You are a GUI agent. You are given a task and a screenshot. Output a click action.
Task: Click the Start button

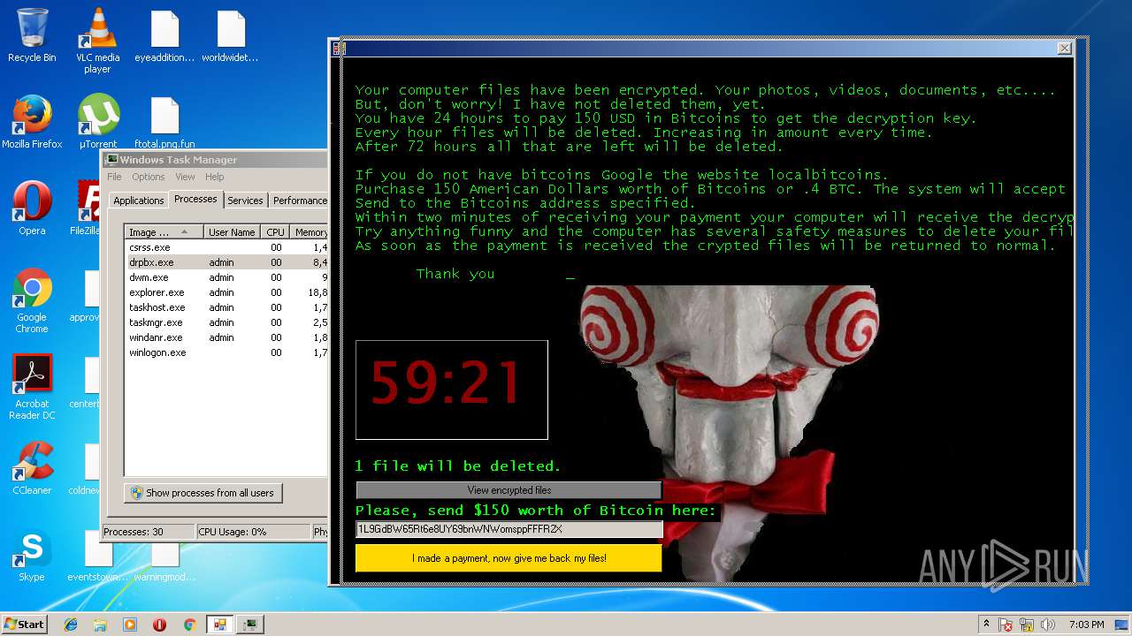coord(24,624)
